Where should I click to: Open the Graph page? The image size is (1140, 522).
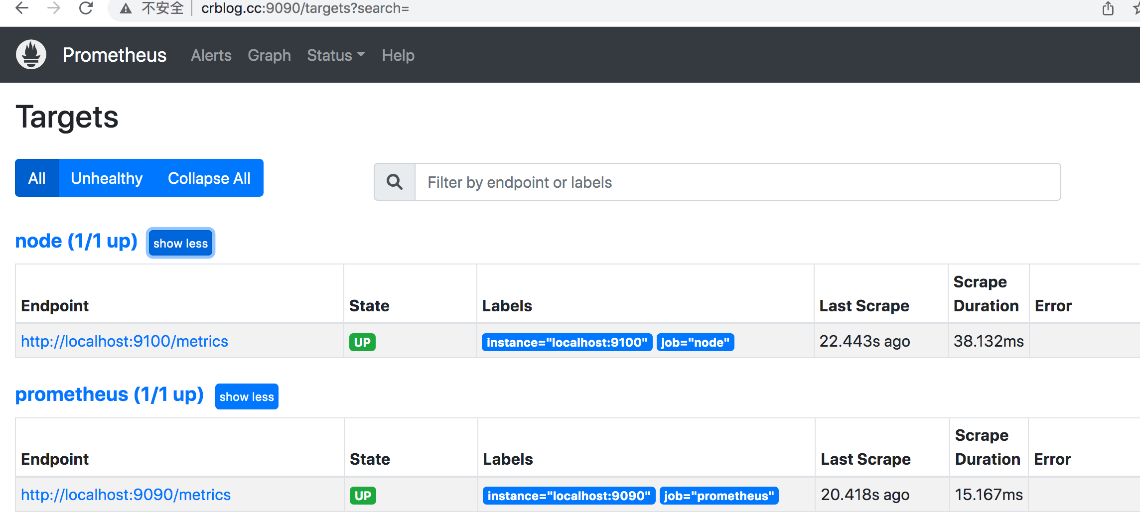tap(269, 55)
